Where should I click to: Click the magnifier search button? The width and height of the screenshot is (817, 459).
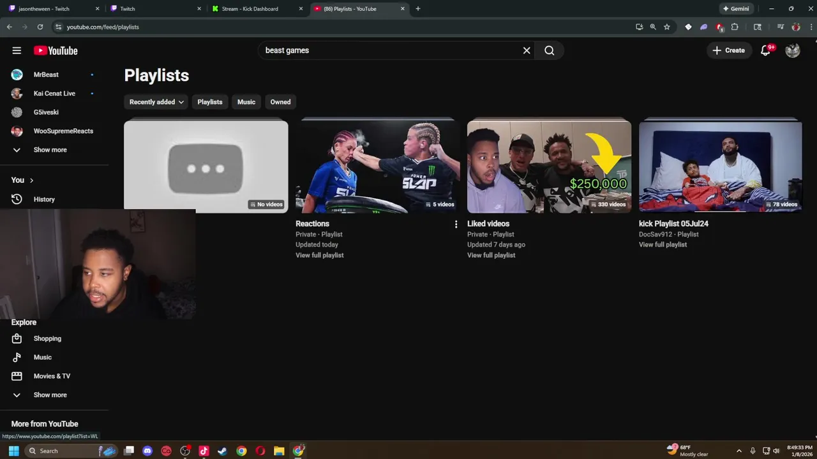550,50
